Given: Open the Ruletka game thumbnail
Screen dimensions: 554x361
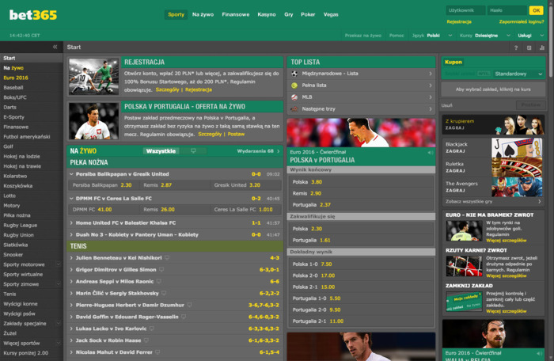Looking at the screenshot, I should (517, 167).
